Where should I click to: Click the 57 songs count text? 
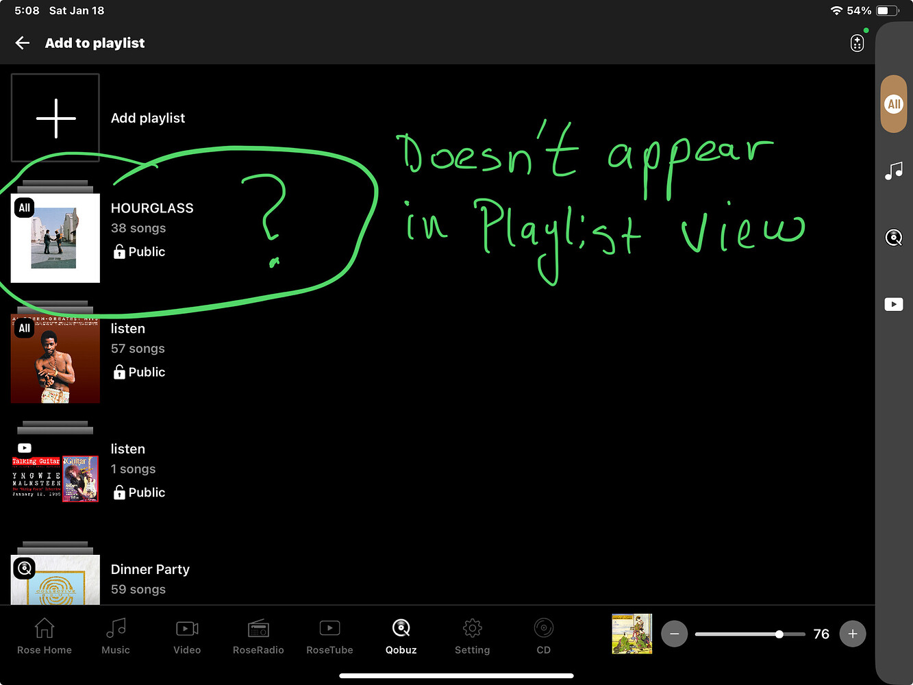(138, 349)
